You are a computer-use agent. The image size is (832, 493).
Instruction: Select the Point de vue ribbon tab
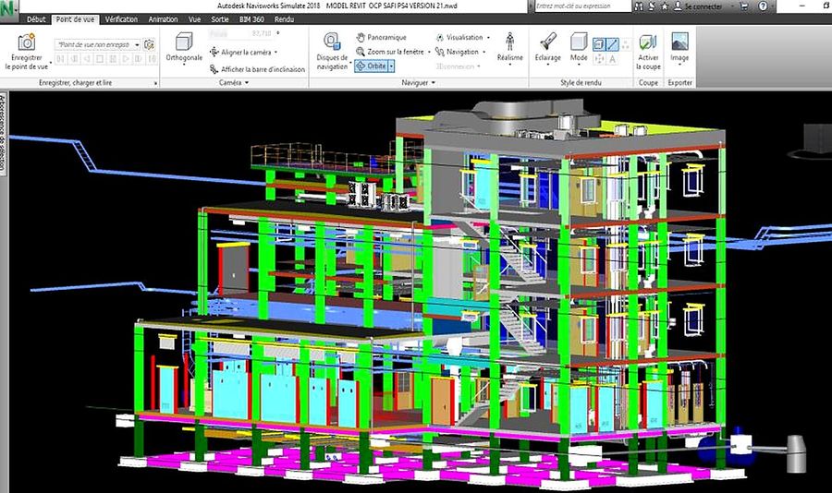pyautogui.click(x=75, y=19)
